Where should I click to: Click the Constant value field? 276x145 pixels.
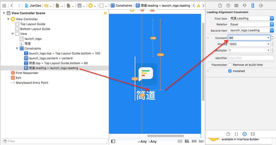coord(247,38)
